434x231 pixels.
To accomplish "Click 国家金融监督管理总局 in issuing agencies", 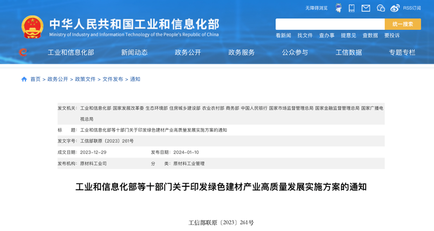I will [x=337, y=108].
